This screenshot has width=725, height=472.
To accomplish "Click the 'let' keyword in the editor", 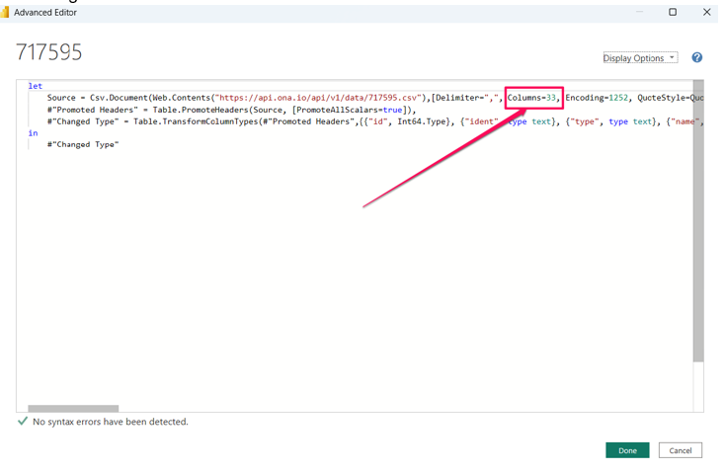I will pos(36,86).
